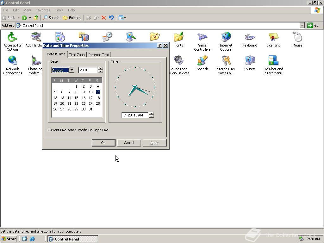Viewport: 324px width, 243px height.
Task: Click Cancel in Date and Time Properties
Action: click(x=129, y=143)
